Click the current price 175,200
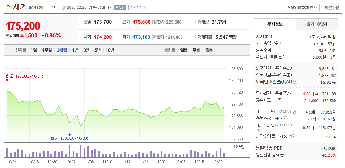345x168 pixels. (x=23, y=26)
